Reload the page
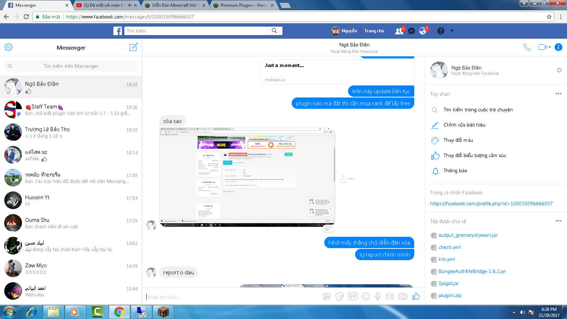567x319 pixels. [x=26, y=17]
